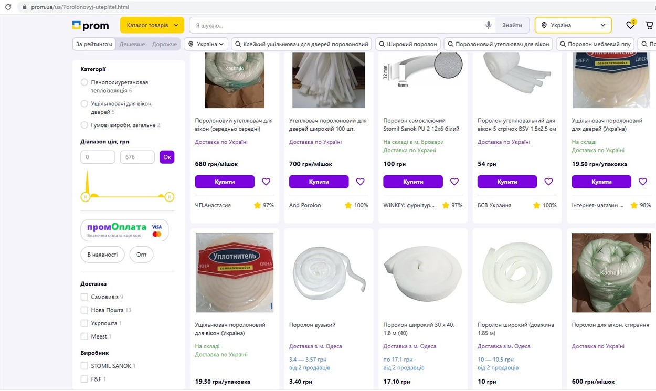
Task: Open the Каталог товарів dropdown
Action: point(152,25)
